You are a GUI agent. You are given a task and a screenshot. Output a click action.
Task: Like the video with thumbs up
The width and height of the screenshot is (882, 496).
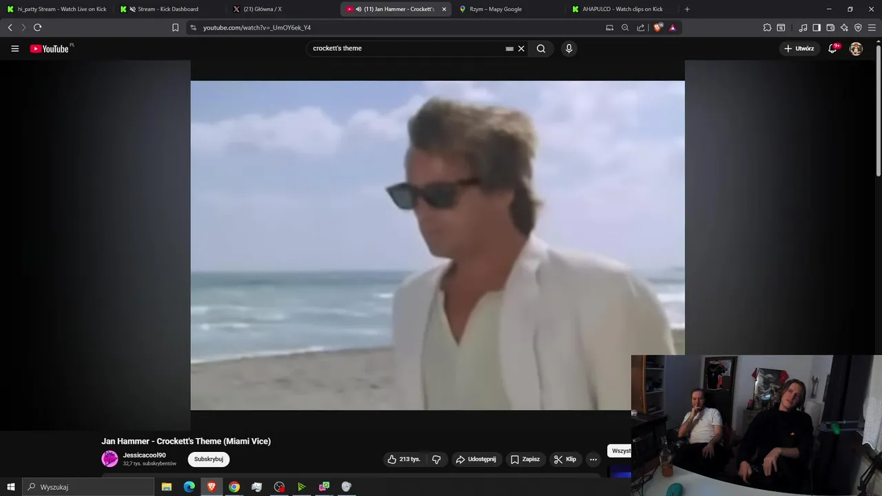tap(405, 459)
